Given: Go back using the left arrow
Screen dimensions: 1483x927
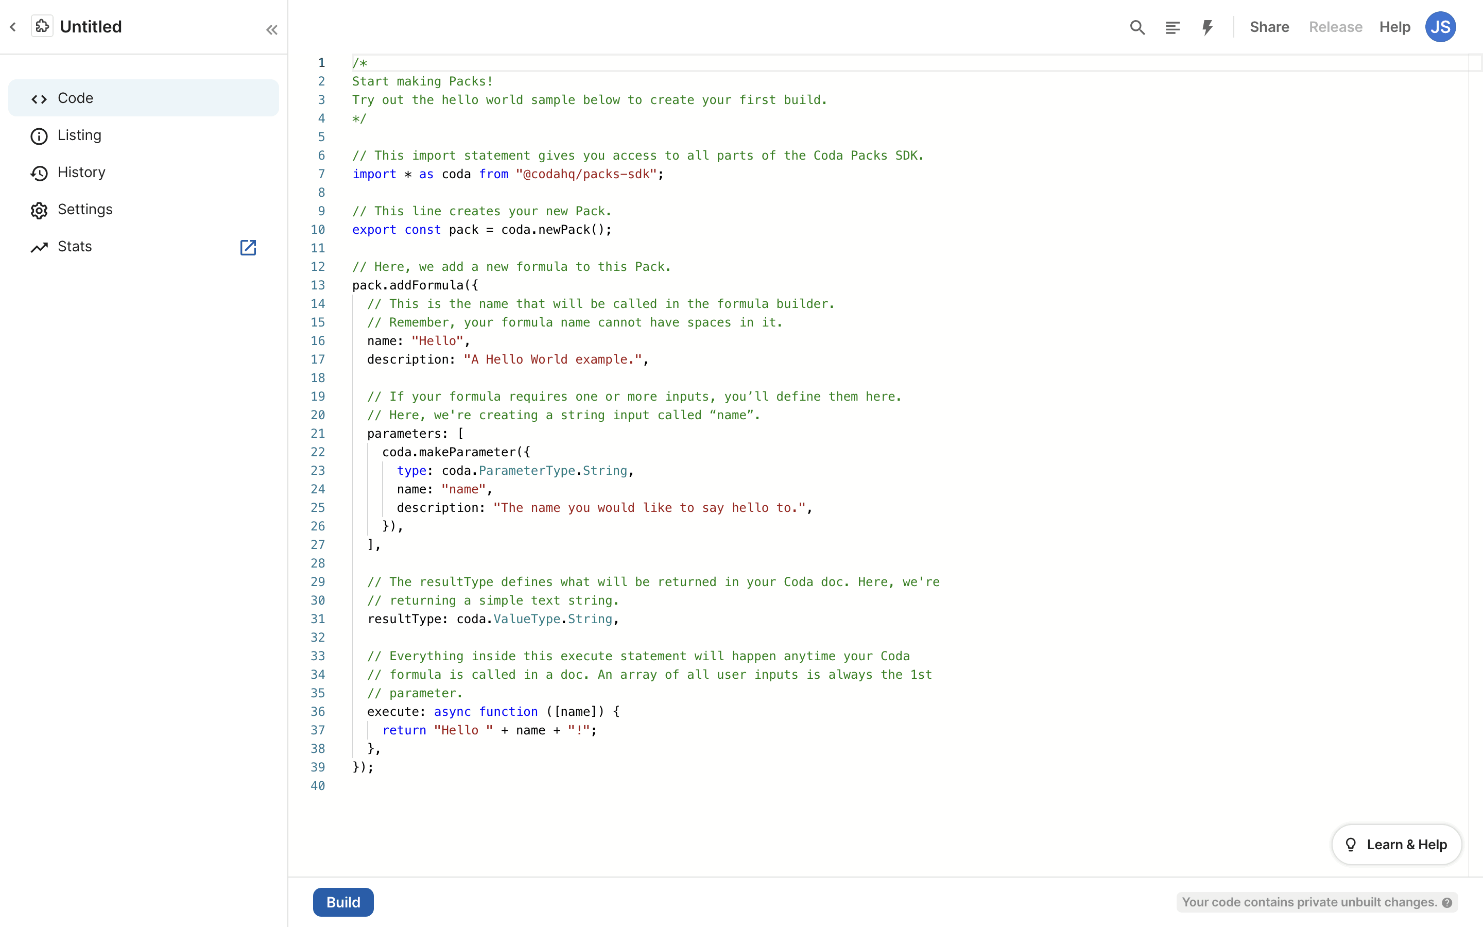Looking at the screenshot, I should coord(13,27).
